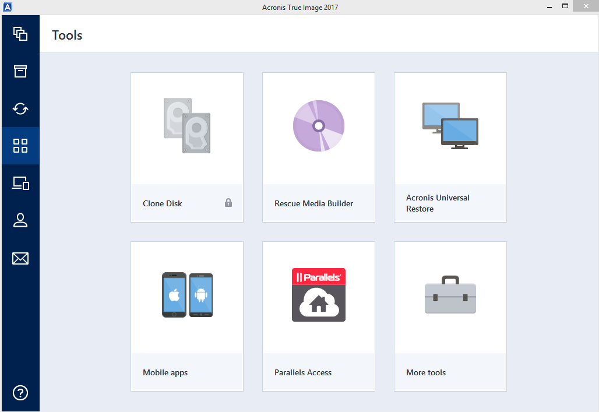The width and height of the screenshot is (599, 412).
Task: Open Help question mark icon
Action: [20, 392]
